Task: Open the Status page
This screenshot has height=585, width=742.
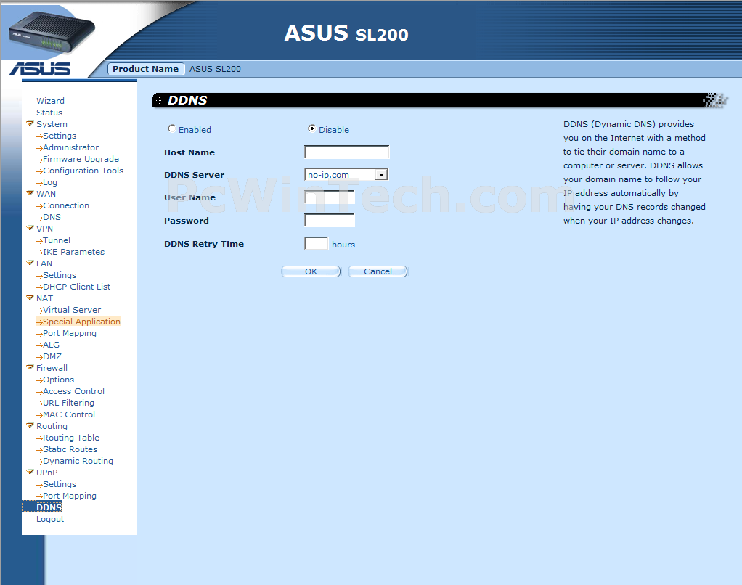Action: (49, 112)
